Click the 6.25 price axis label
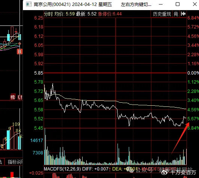 39,18
